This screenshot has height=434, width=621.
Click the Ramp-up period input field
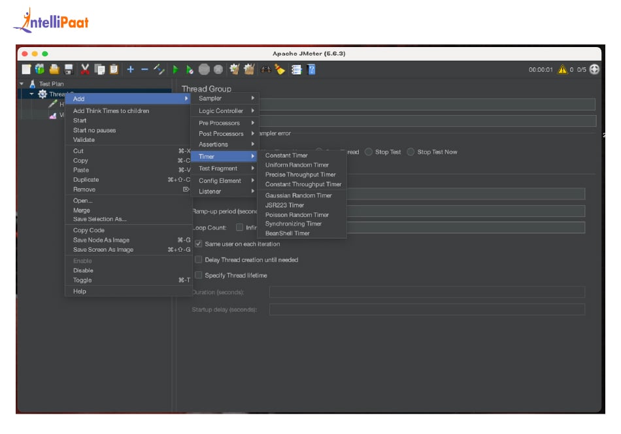pyautogui.click(x=465, y=211)
